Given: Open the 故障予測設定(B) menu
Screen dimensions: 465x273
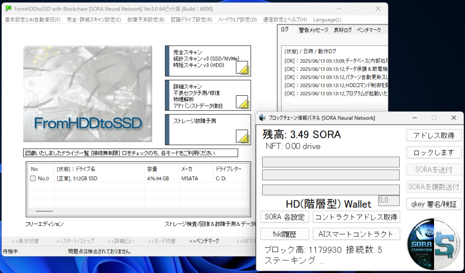Looking at the screenshot, I should pyautogui.click(x=146, y=19).
